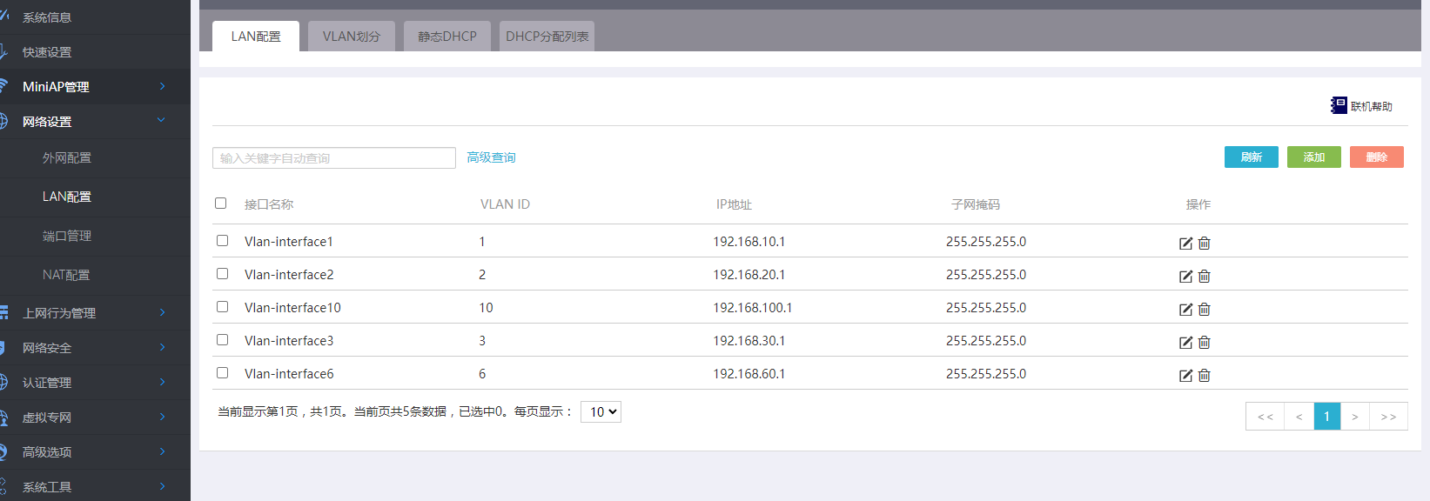This screenshot has width=1430, height=501.
Task: Tick the select-all header checkbox
Action: click(x=221, y=204)
